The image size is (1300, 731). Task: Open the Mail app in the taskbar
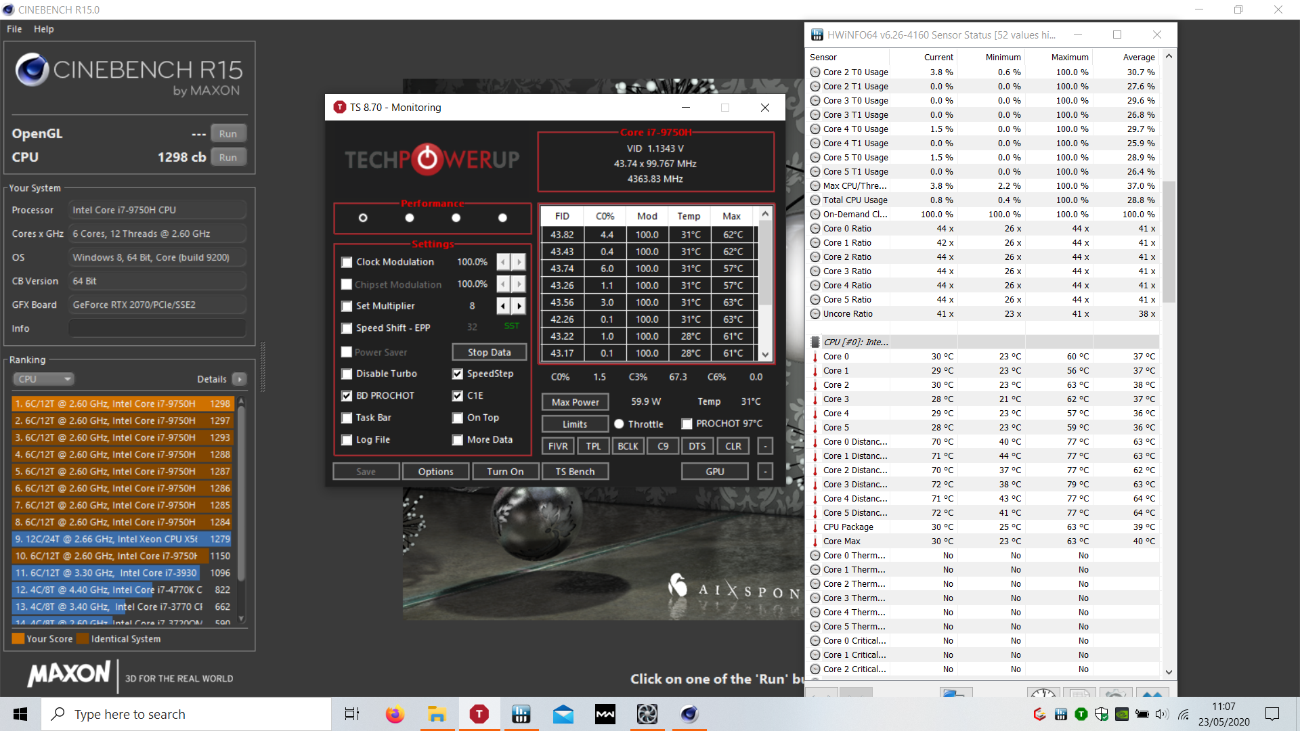563,714
